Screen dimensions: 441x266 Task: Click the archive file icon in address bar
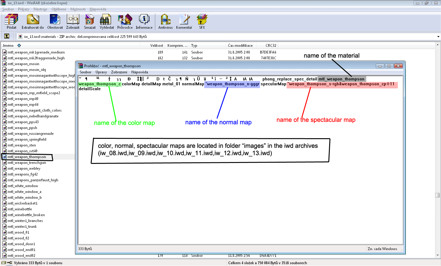coord(20,37)
